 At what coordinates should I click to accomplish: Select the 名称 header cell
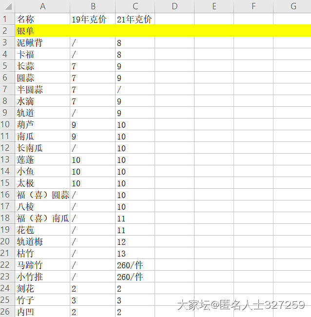[42, 20]
